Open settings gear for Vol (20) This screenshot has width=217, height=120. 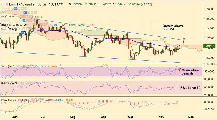[19, 8]
